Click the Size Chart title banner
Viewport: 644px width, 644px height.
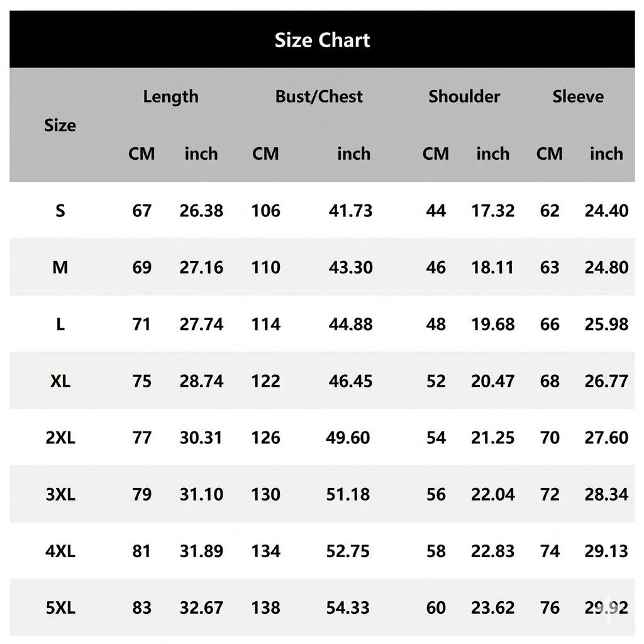[322, 40]
